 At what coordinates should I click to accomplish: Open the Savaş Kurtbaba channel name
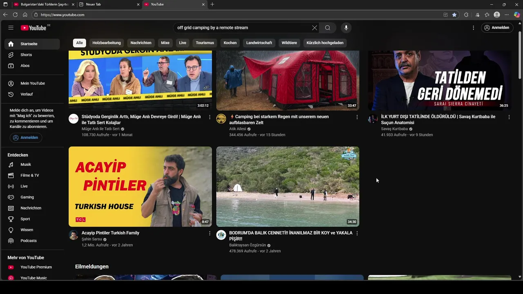[x=394, y=129]
